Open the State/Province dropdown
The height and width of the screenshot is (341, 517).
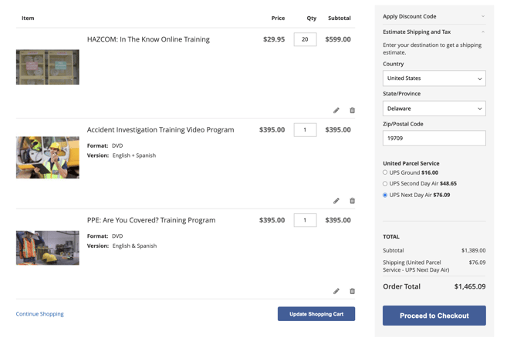tap(434, 109)
